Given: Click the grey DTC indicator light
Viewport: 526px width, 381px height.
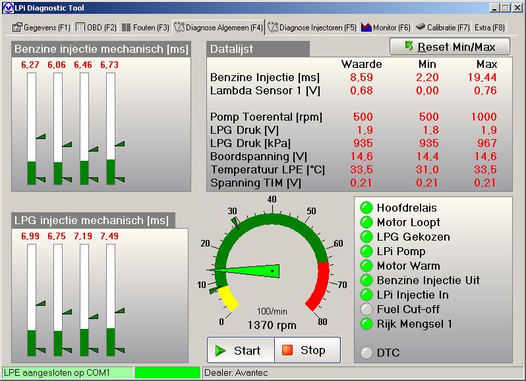Looking at the screenshot, I should (x=366, y=353).
